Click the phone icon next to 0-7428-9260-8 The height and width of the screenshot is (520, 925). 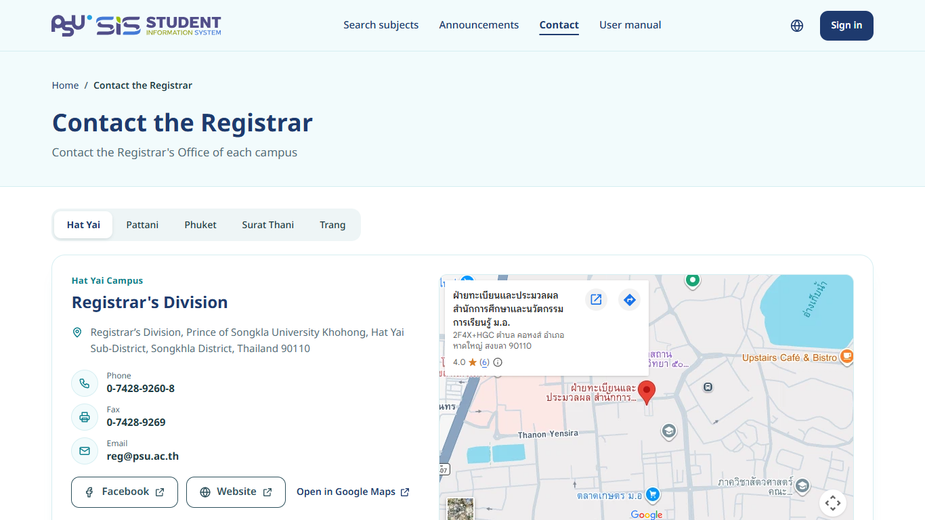pyautogui.click(x=85, y=383)
